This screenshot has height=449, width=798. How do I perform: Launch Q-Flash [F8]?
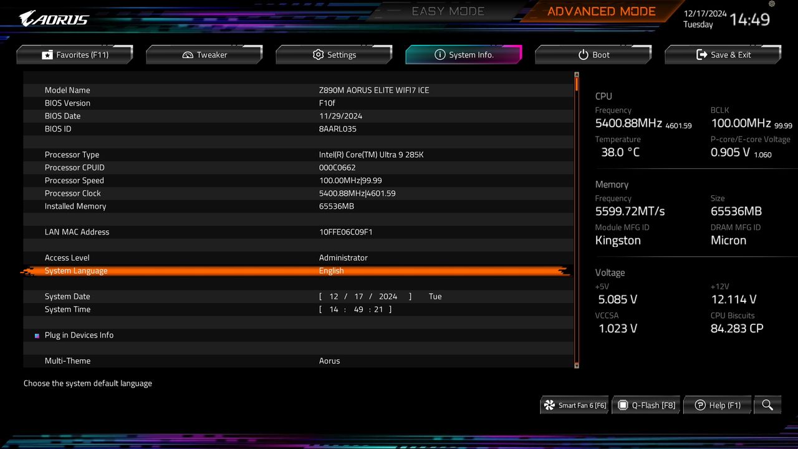click(646, 405)
